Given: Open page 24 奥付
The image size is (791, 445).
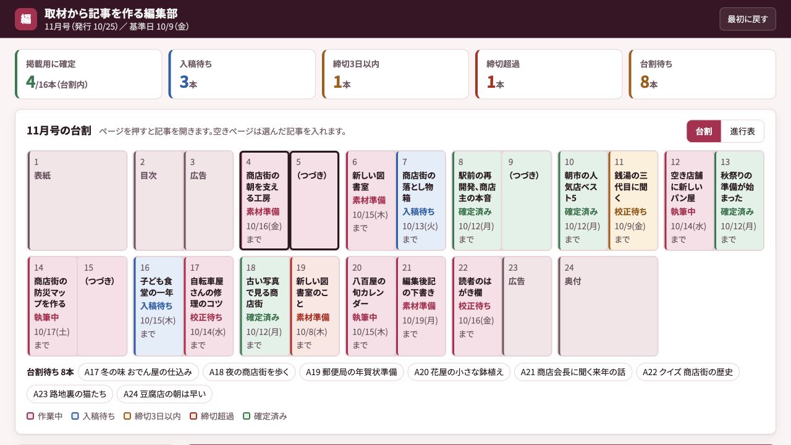Looking at the screenshot, I should [608, 307].
